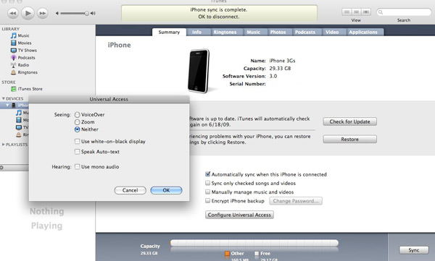435x261 pixels.
Task: Check Encrypt iPhone backup
Action: coord(207,201)
